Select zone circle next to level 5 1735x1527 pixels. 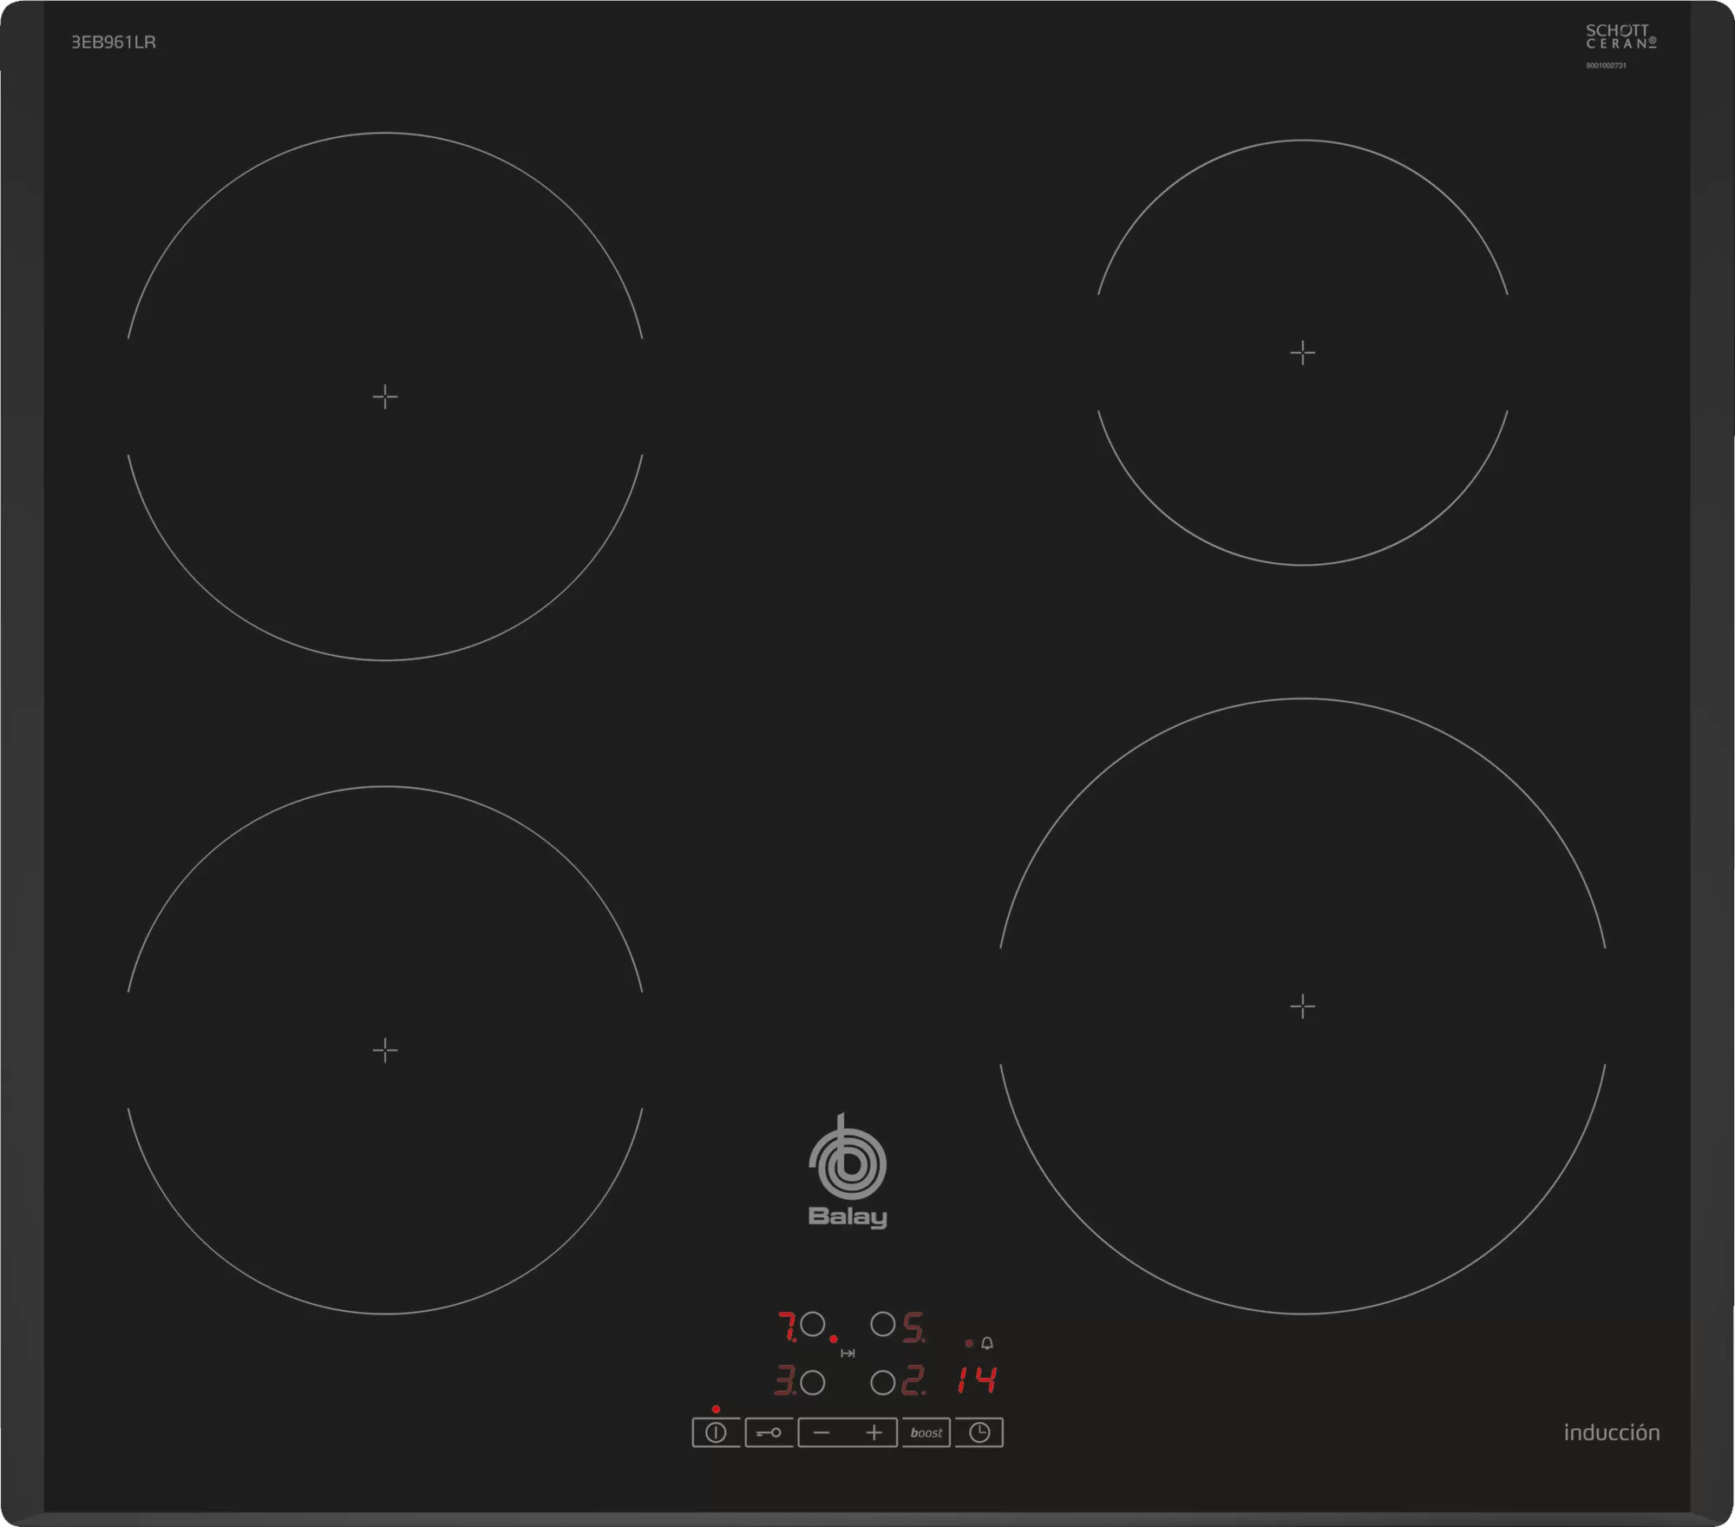click(882, 1324)
